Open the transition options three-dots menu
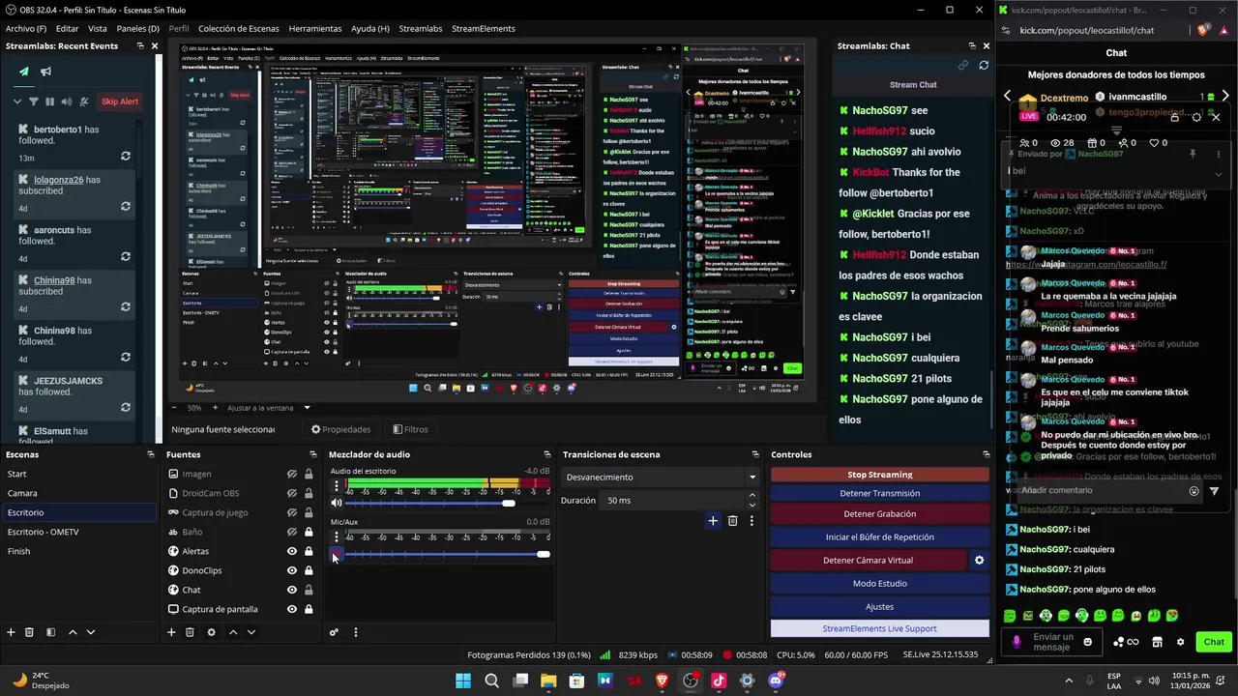Viewport: 1238px width, 696px height. [752, 521]
